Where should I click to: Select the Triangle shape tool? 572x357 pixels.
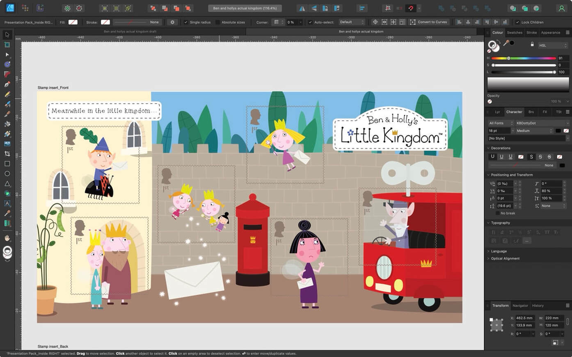(7, 183)
